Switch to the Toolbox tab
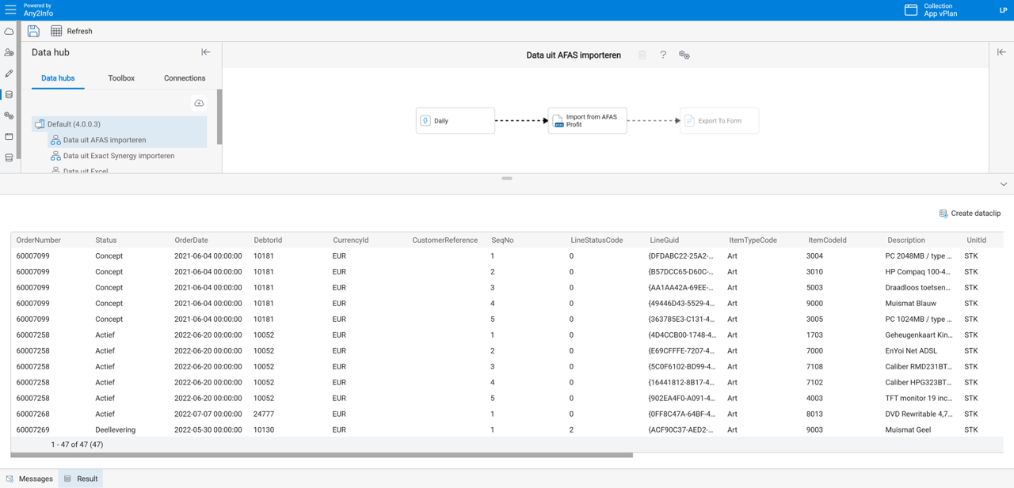 coord(121,78)
